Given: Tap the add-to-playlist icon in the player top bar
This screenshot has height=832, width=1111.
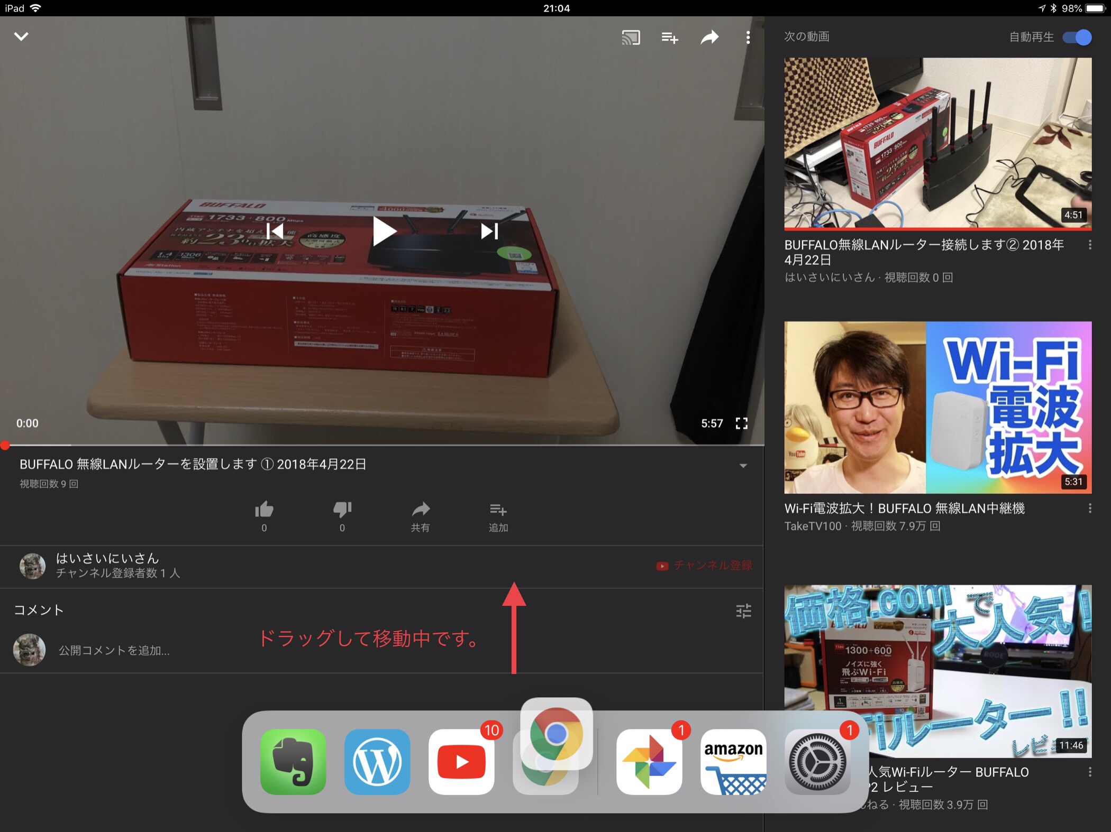Looking at the screenshot, I should pyautogui.click(x=670, y=38).
